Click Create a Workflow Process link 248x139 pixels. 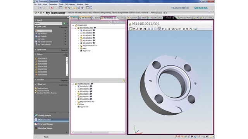point(46,93)
